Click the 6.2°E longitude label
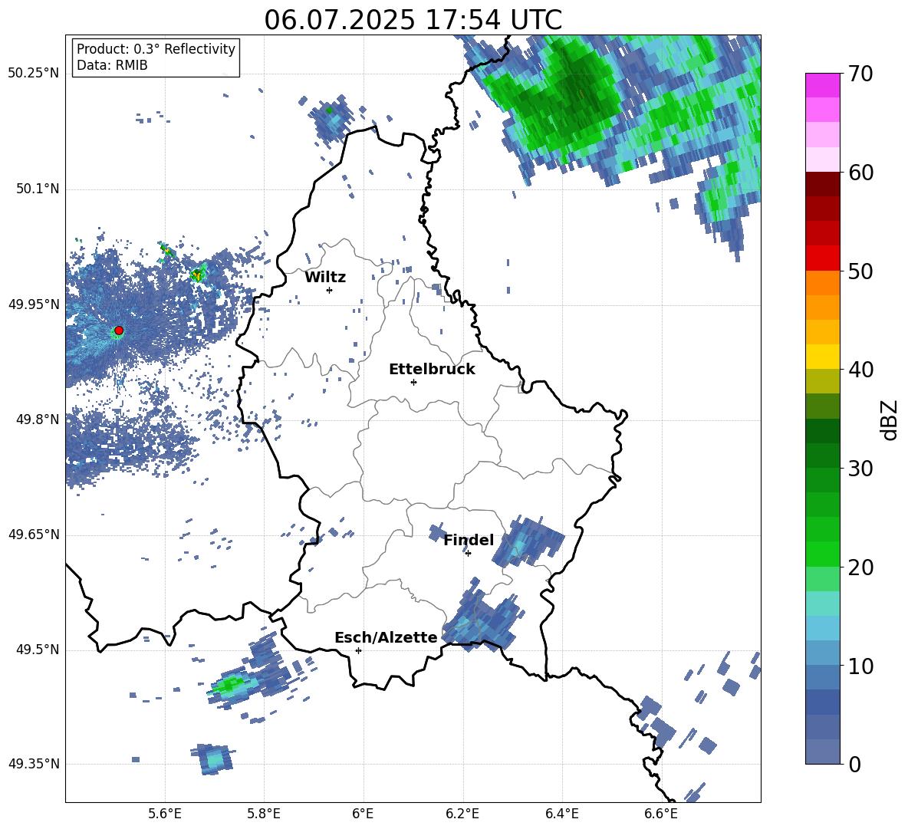This screenshot has width=908, height=829. (x=462, y=814)
